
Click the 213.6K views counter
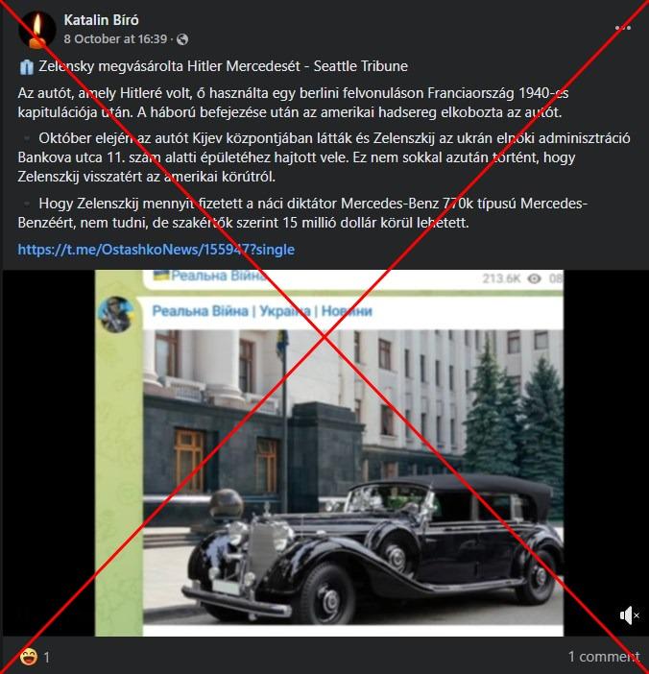pyautogui.click(x=501, y=278)
